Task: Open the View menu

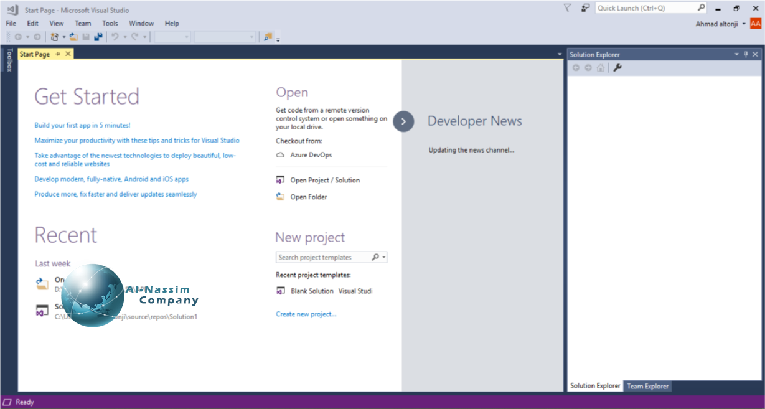Action: point(57,24)
